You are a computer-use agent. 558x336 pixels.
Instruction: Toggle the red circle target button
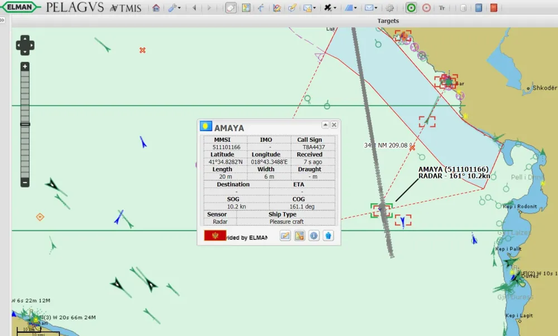coord(426,8)
